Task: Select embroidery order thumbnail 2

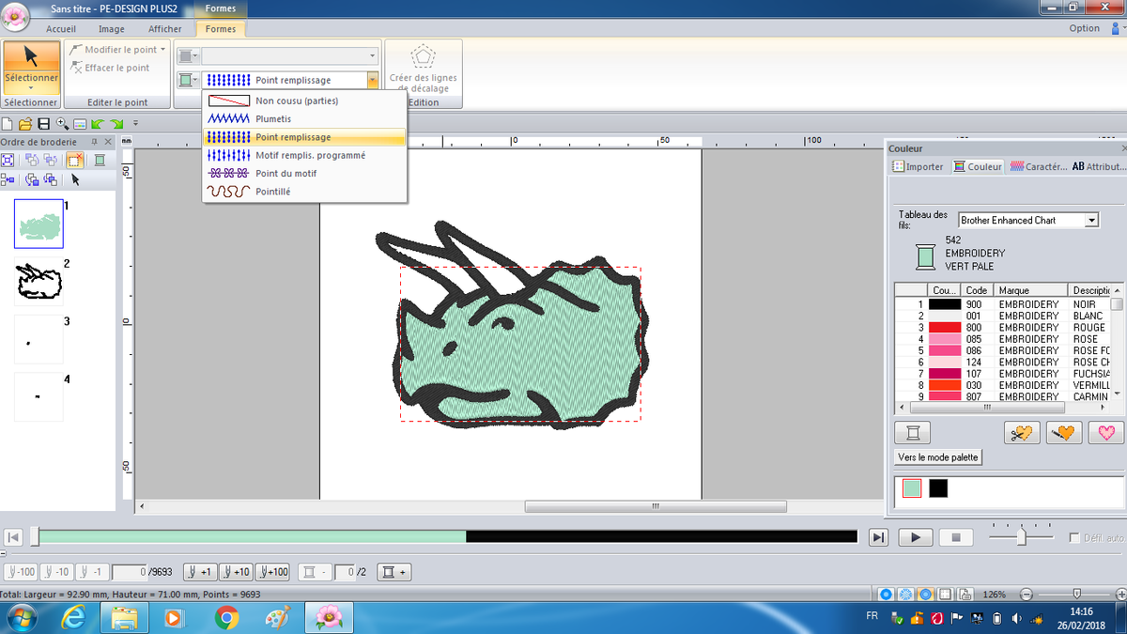Action: 39,281
